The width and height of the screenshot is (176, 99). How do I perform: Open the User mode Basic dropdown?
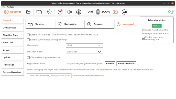click(84, 45)
